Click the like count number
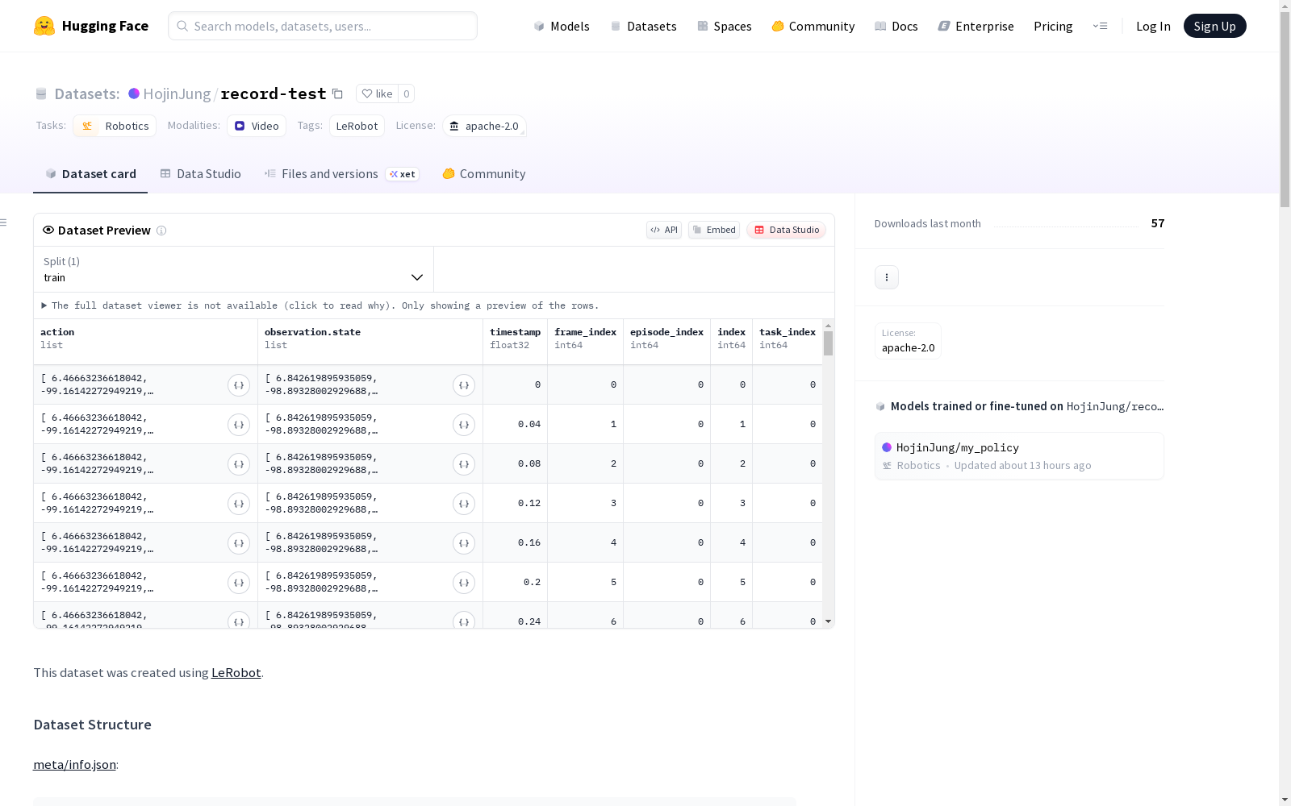This screenshot has height=806, width=1291. pos(406,93)
